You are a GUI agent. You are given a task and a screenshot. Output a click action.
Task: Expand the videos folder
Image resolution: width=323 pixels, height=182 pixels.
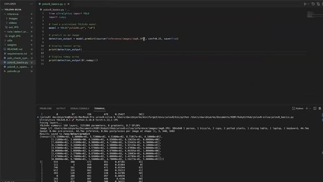click(7, 23)
